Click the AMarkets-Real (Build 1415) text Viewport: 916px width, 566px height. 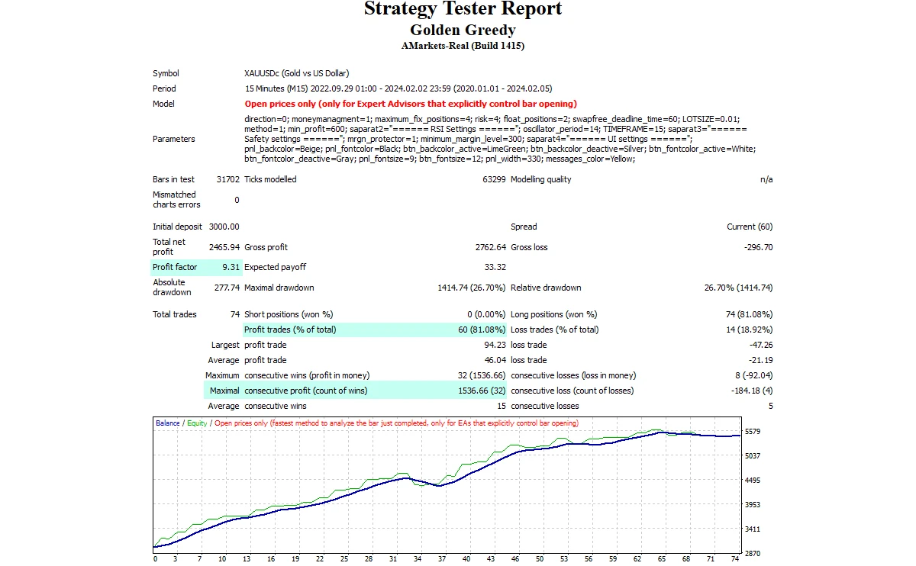pyautogui.click(x=463, y=46)
